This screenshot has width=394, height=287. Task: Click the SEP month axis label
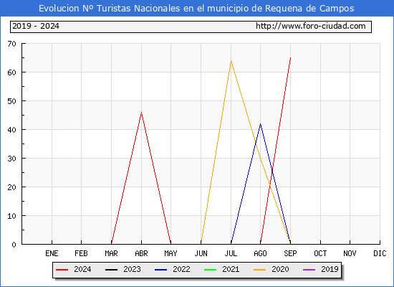(x=290, y=253)
